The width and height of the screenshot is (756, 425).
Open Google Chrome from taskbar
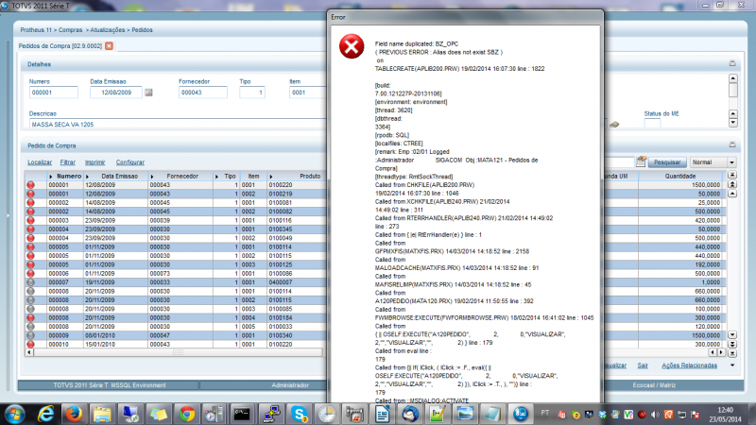[x=186, y=414]
